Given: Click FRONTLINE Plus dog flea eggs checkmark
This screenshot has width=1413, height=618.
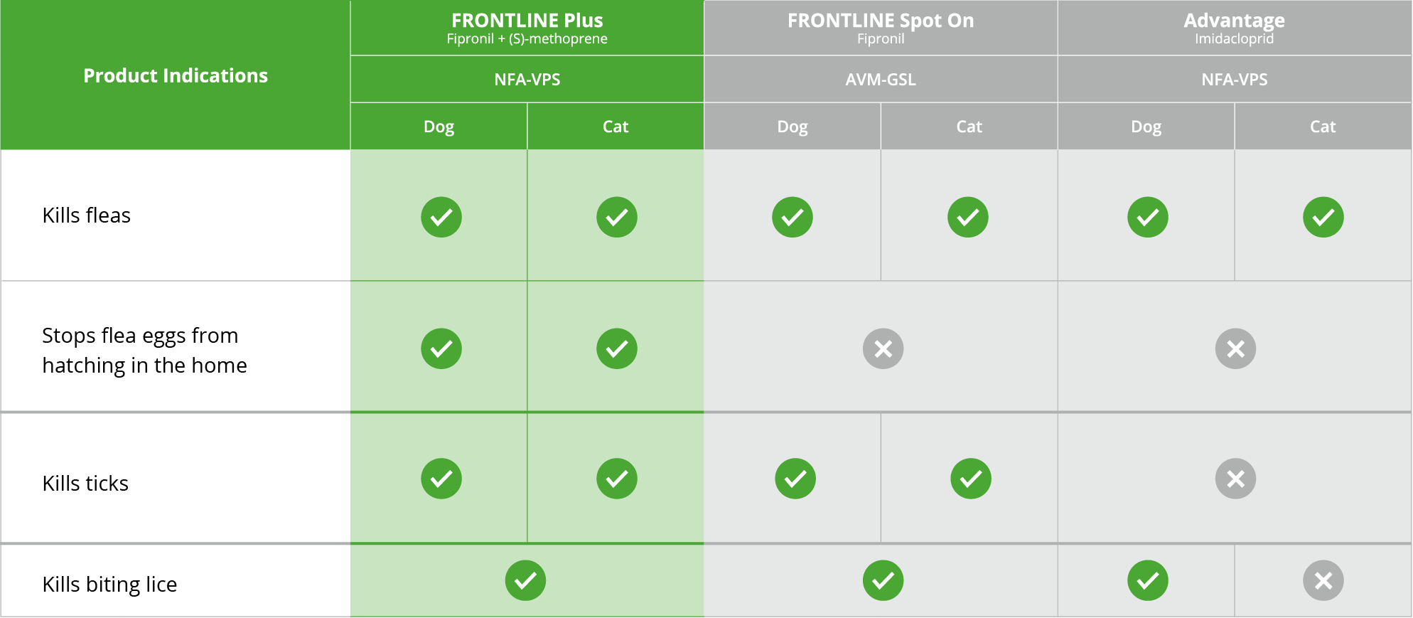Looking at the screenshot, I should point(441,348).
